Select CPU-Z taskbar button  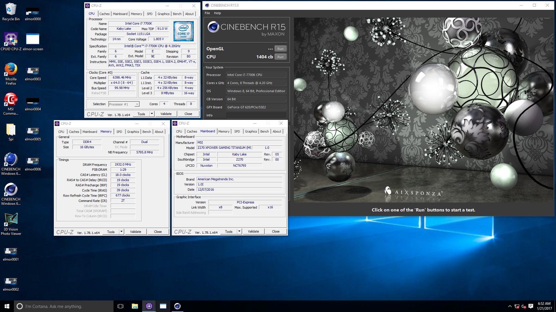point(149,306)
